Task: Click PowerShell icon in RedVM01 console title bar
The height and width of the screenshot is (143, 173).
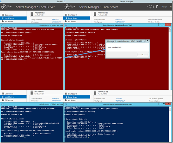Action: pos(2,26)
